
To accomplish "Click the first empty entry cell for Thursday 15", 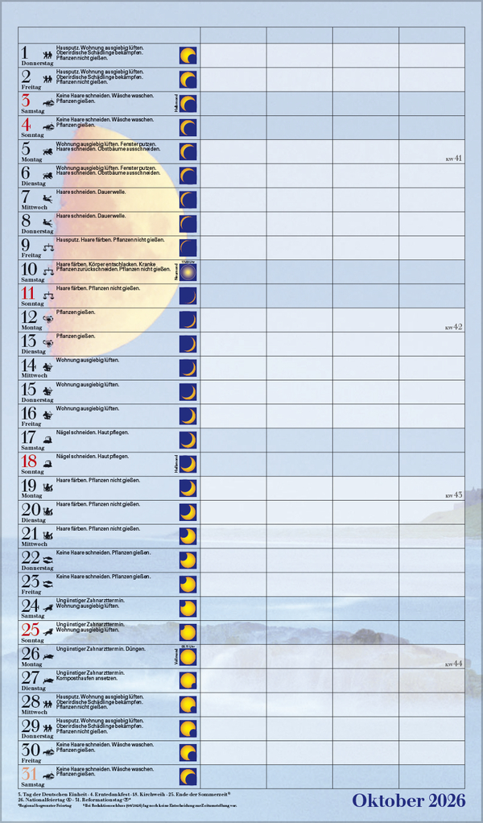I will point(233,392).
